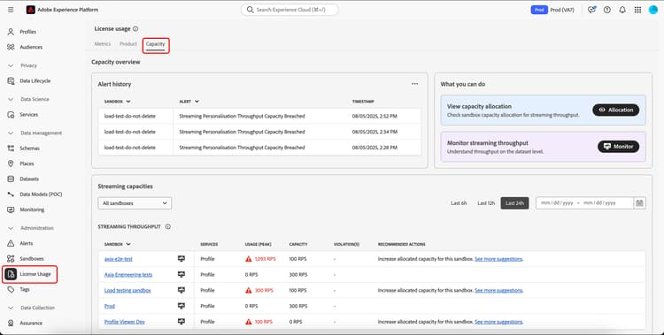Switch to the Capacity tab
This screenshot has width=664, height=335.
[156, 44]
